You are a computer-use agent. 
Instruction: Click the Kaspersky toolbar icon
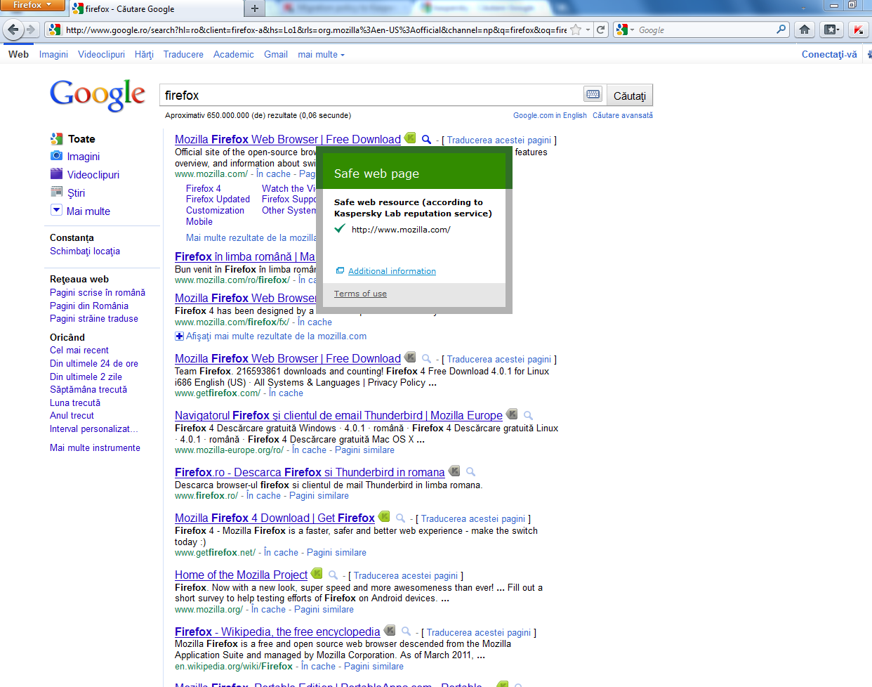[858, 30]
